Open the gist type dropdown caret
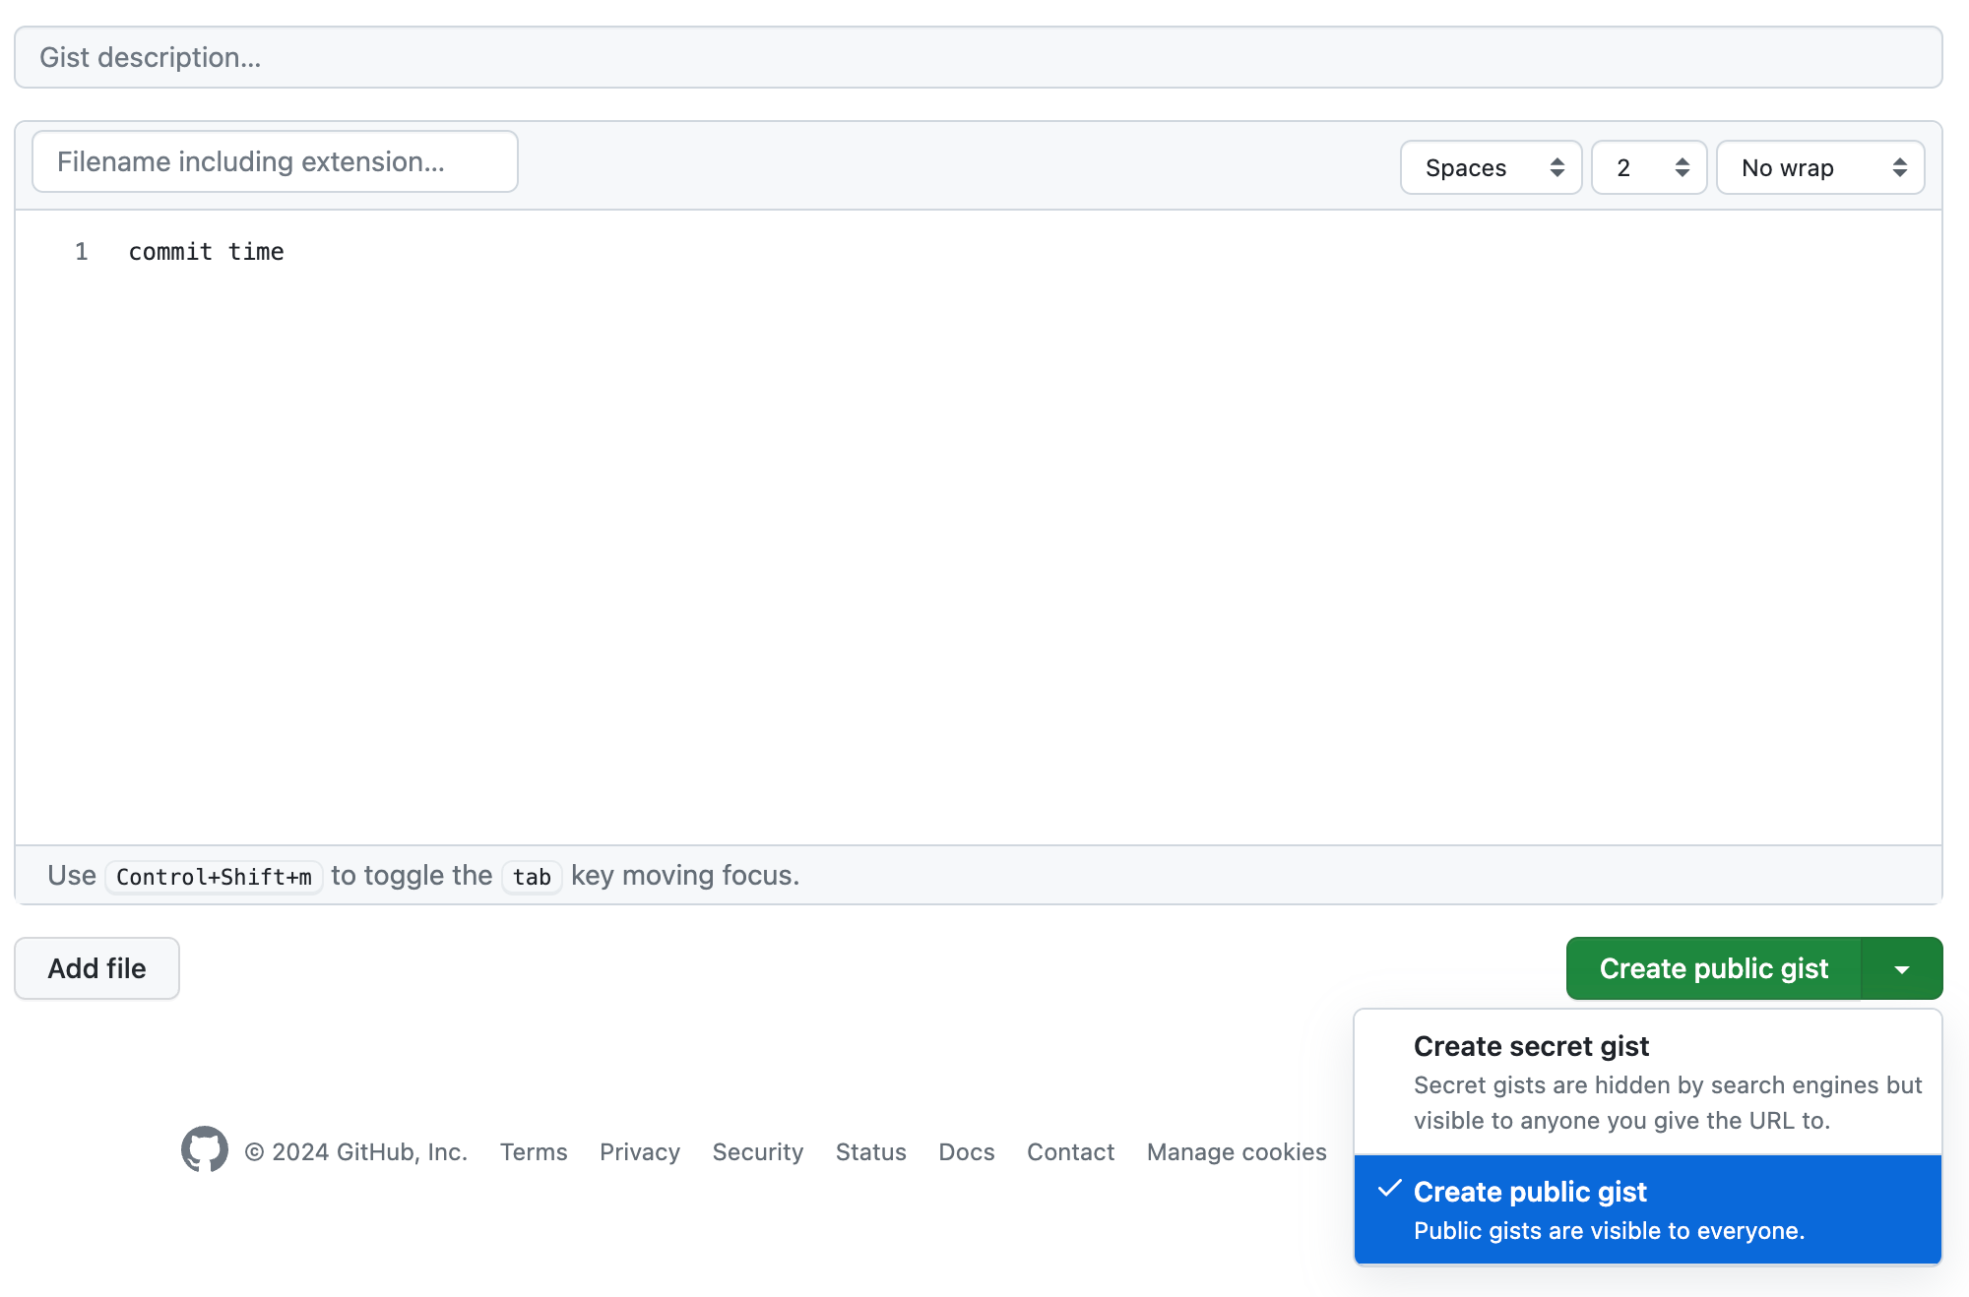Screen dimensions: 1969x1297 (x=1901, y=969)
